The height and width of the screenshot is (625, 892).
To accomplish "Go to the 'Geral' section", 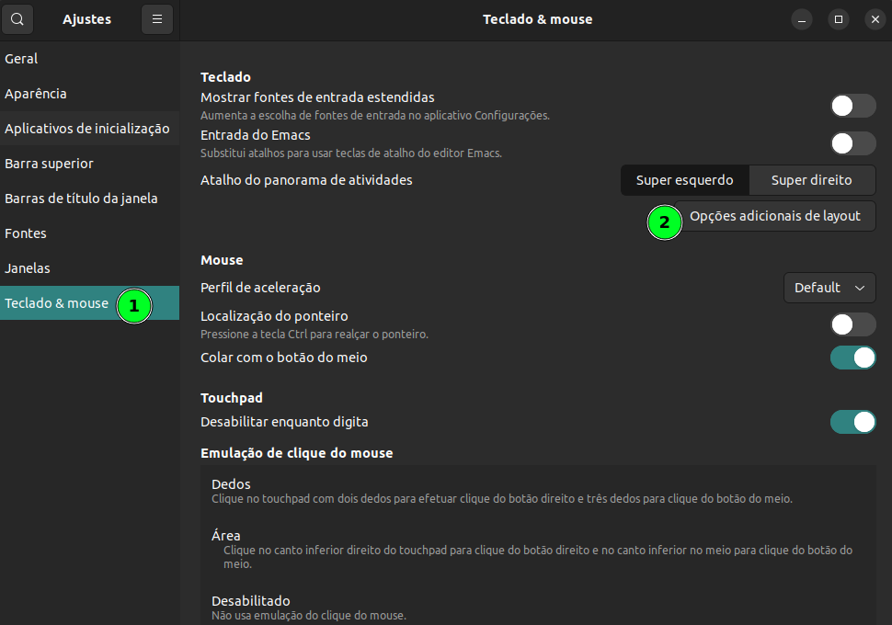I will point(20,58).
